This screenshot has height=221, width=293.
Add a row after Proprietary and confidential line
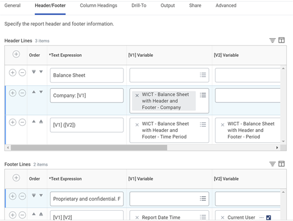[13, 196]
